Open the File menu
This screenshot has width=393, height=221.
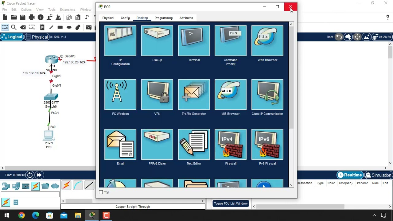point(5,10)
